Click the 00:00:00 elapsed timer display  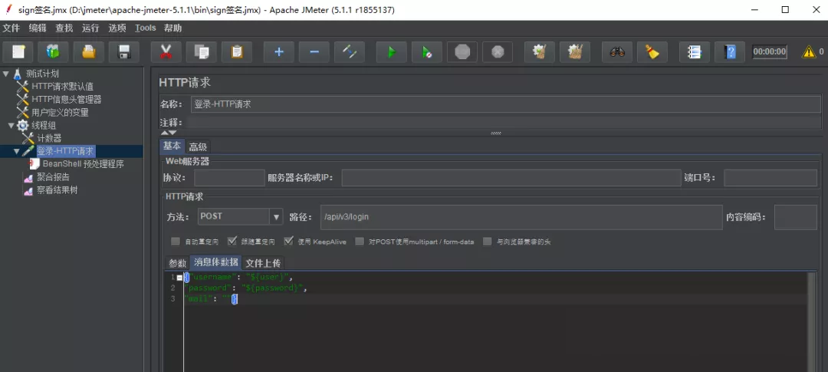point(770,52)
